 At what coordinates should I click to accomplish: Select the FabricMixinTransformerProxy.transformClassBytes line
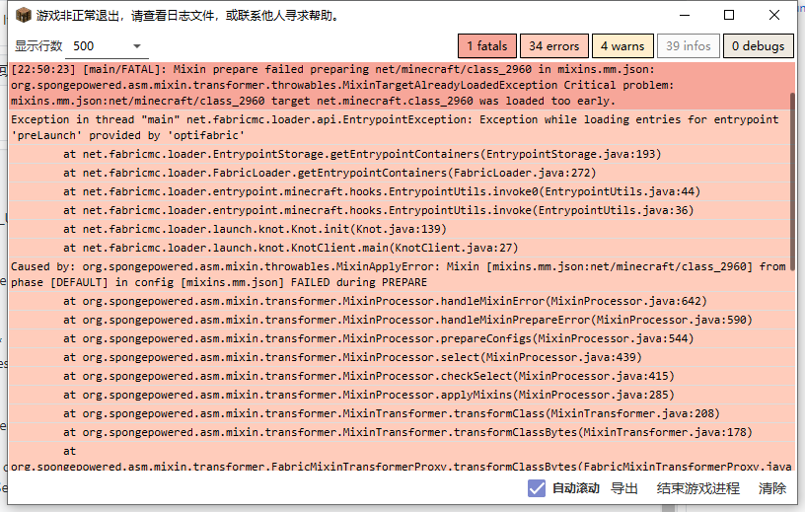400,458
